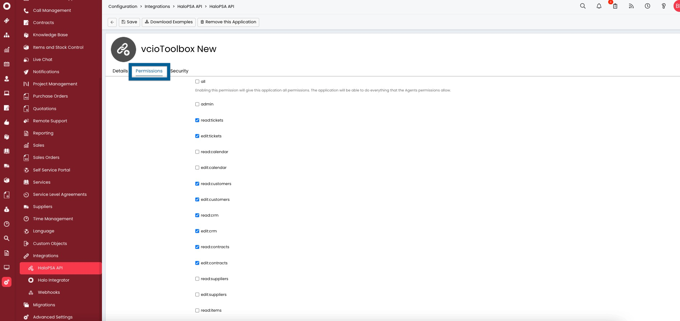This screenshot has width=680, height=321.
Task: Enable read:items permission
Action: (x=197, y=310)
